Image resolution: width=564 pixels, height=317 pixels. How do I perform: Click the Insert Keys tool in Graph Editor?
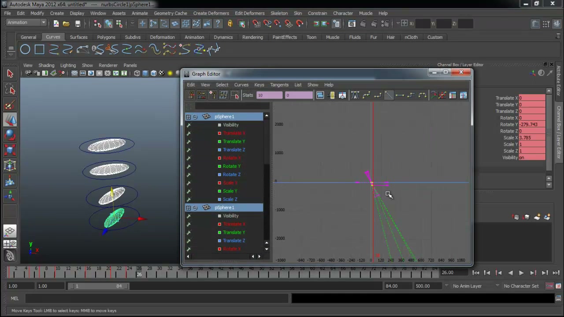pos(201,95)
